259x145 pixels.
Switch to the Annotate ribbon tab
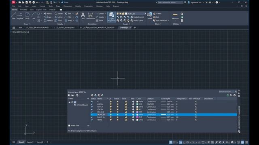point(23,10)
